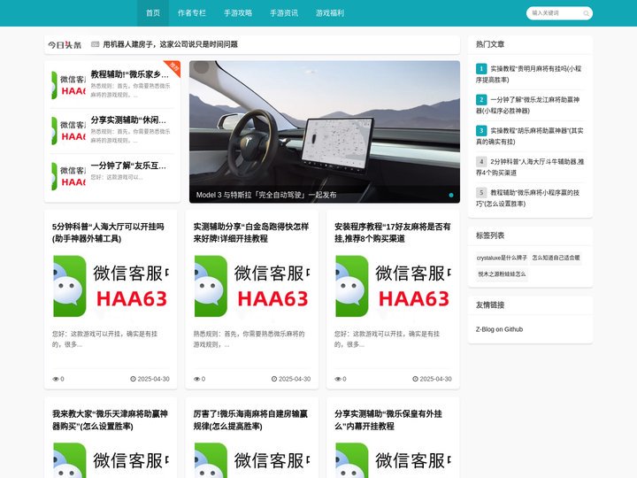Click thumbnail beside 教程辅助 微乐家乡

(68, 85)
